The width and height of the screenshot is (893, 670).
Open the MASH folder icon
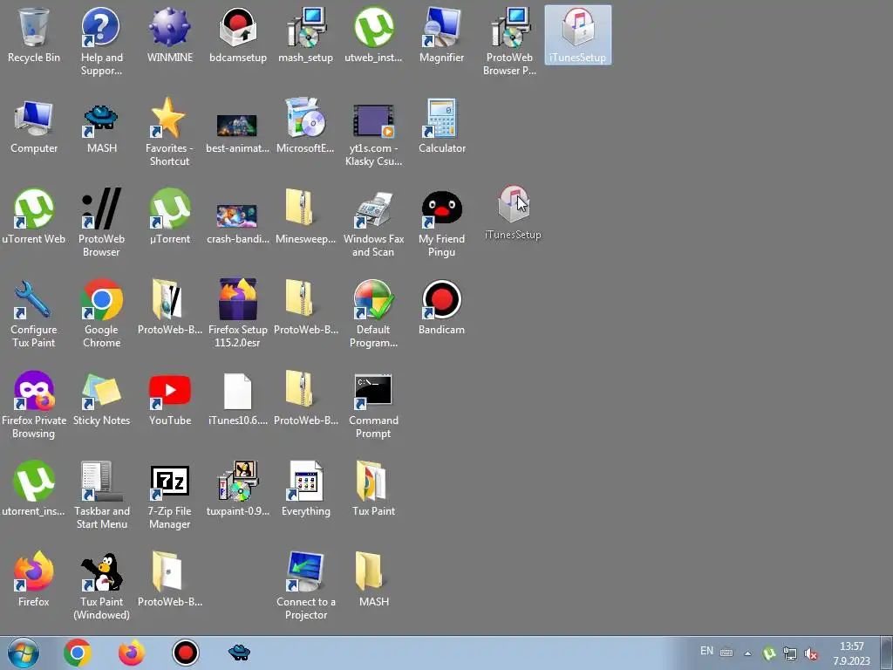point(373,580)
